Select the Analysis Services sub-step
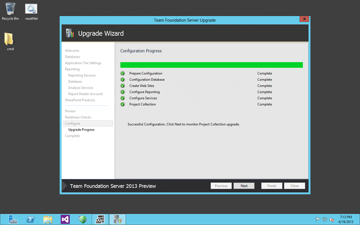 pyautogui.click(x=81, y=88)
